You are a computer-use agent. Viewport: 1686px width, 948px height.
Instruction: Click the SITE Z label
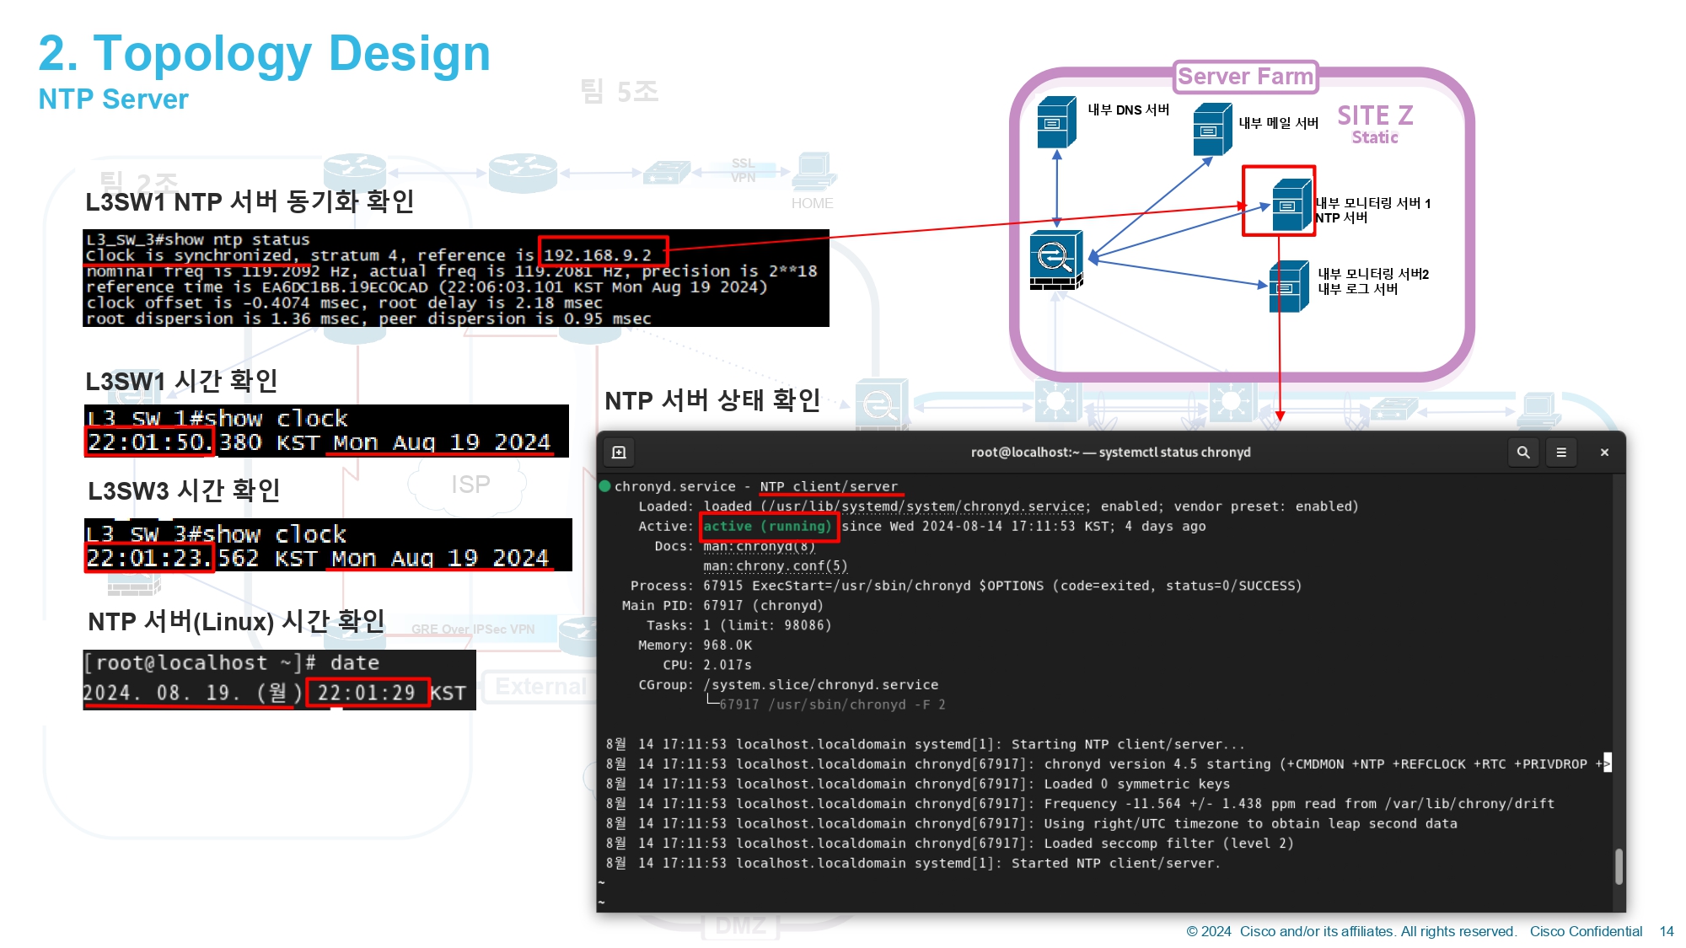(x=1375, y=115)
